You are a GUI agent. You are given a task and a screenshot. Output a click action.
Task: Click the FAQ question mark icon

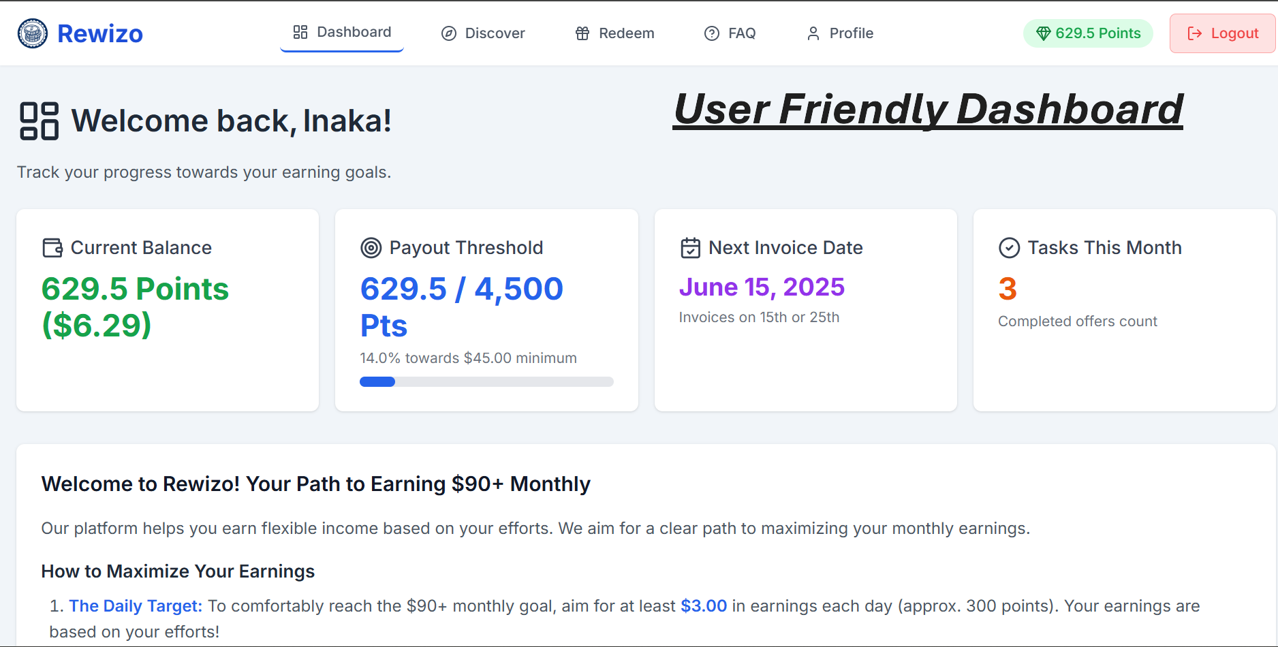click(712, 33)
